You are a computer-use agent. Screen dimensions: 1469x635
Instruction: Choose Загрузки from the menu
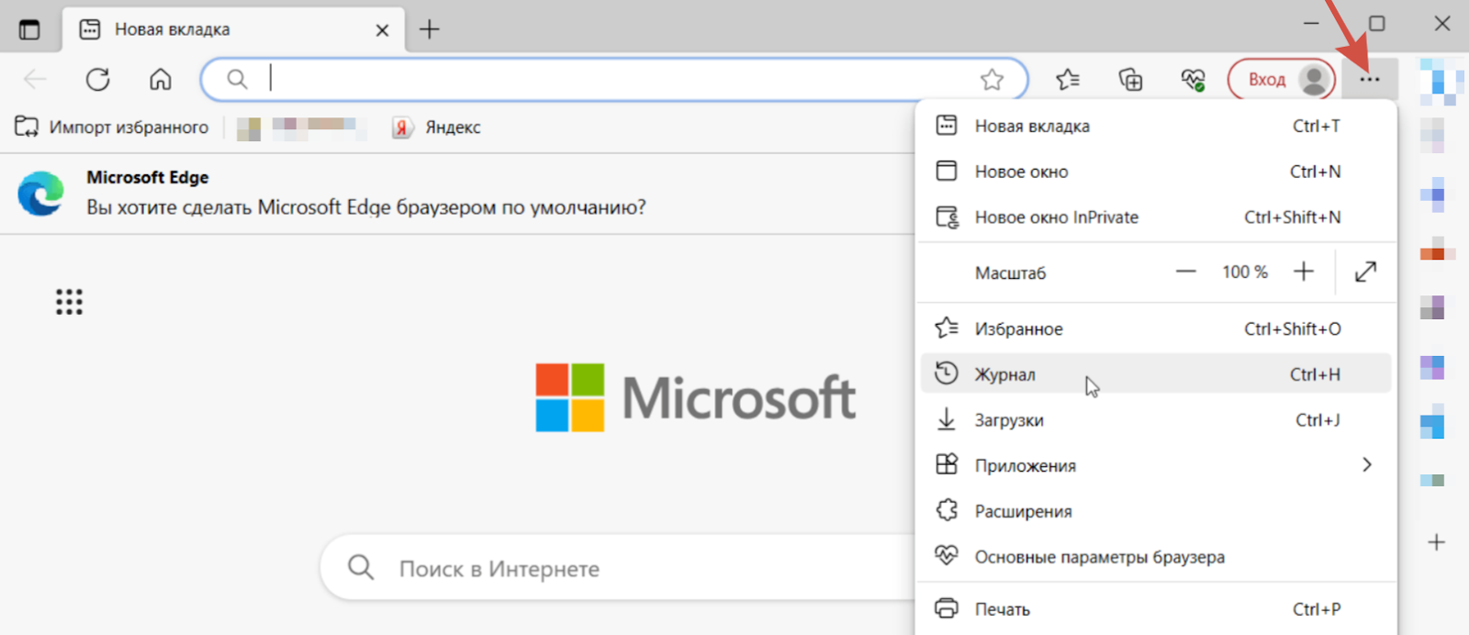pyautogui.click(x=1009, y=420)
